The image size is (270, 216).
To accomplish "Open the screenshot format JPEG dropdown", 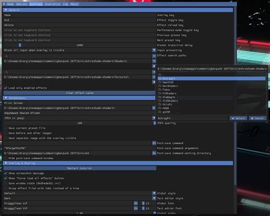I will (x=154, y=118).
